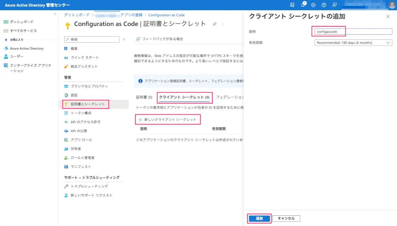
Task: Click 説明 column header in secrets table
Action: tap(144, 129)
